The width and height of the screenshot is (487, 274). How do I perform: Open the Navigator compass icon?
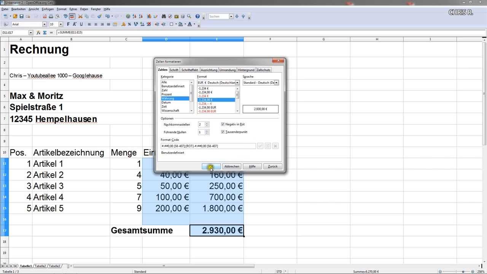pos(170,16)
